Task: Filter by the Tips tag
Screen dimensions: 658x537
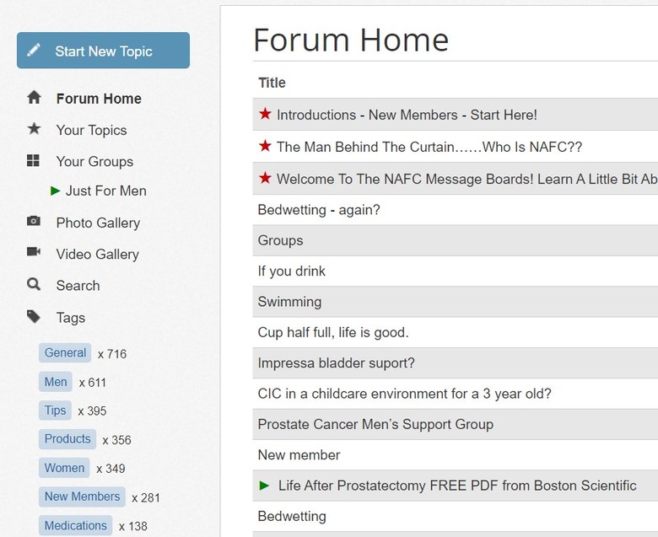Action: tap(56, 411)
